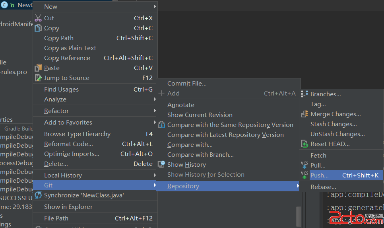This screenshot has width=384, height=228.
Task: Choose Commit File... from Git menu
Action: (187, 84)
